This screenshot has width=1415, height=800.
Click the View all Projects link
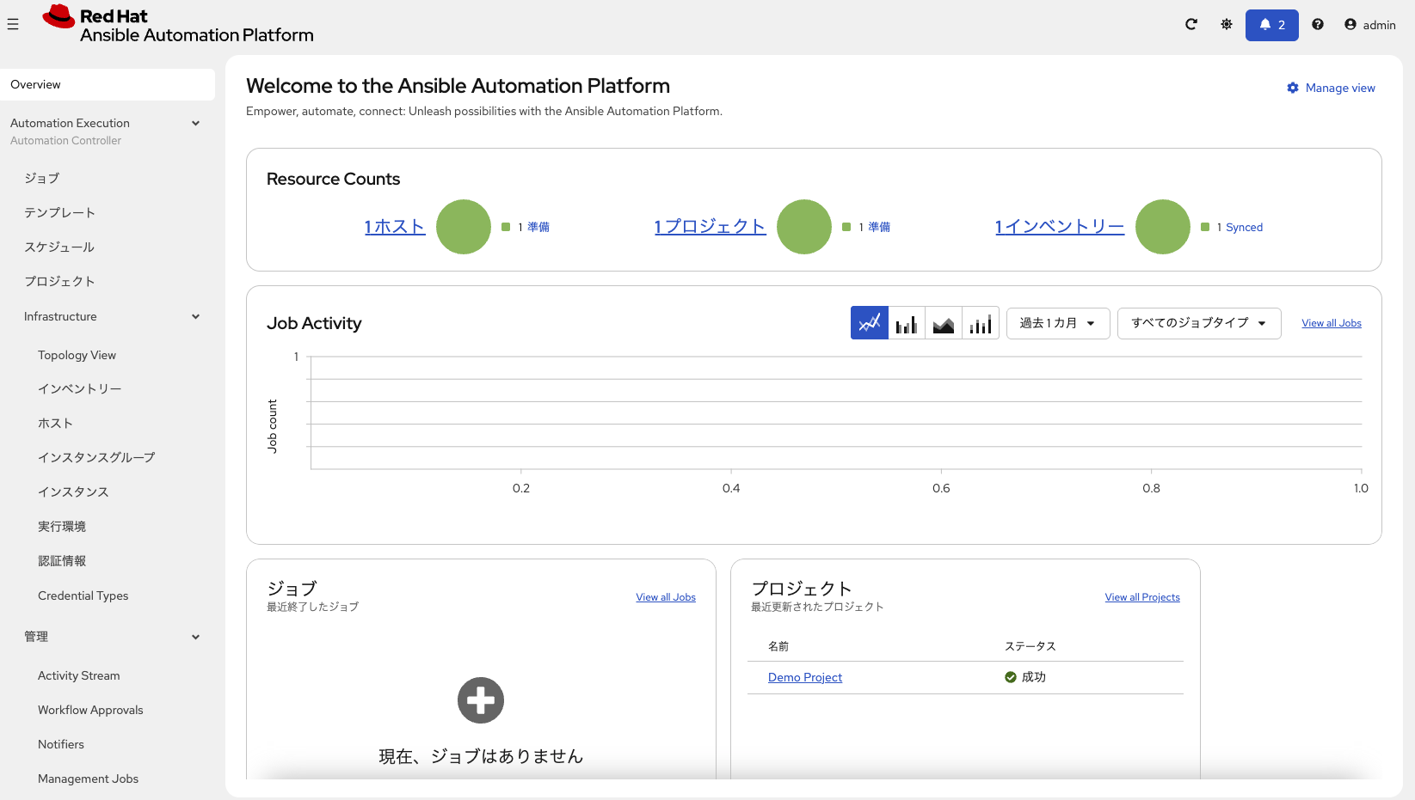(x=1142, y=597)
